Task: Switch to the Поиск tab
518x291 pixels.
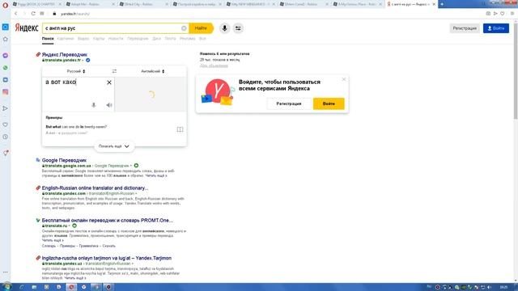Action: 48,39
